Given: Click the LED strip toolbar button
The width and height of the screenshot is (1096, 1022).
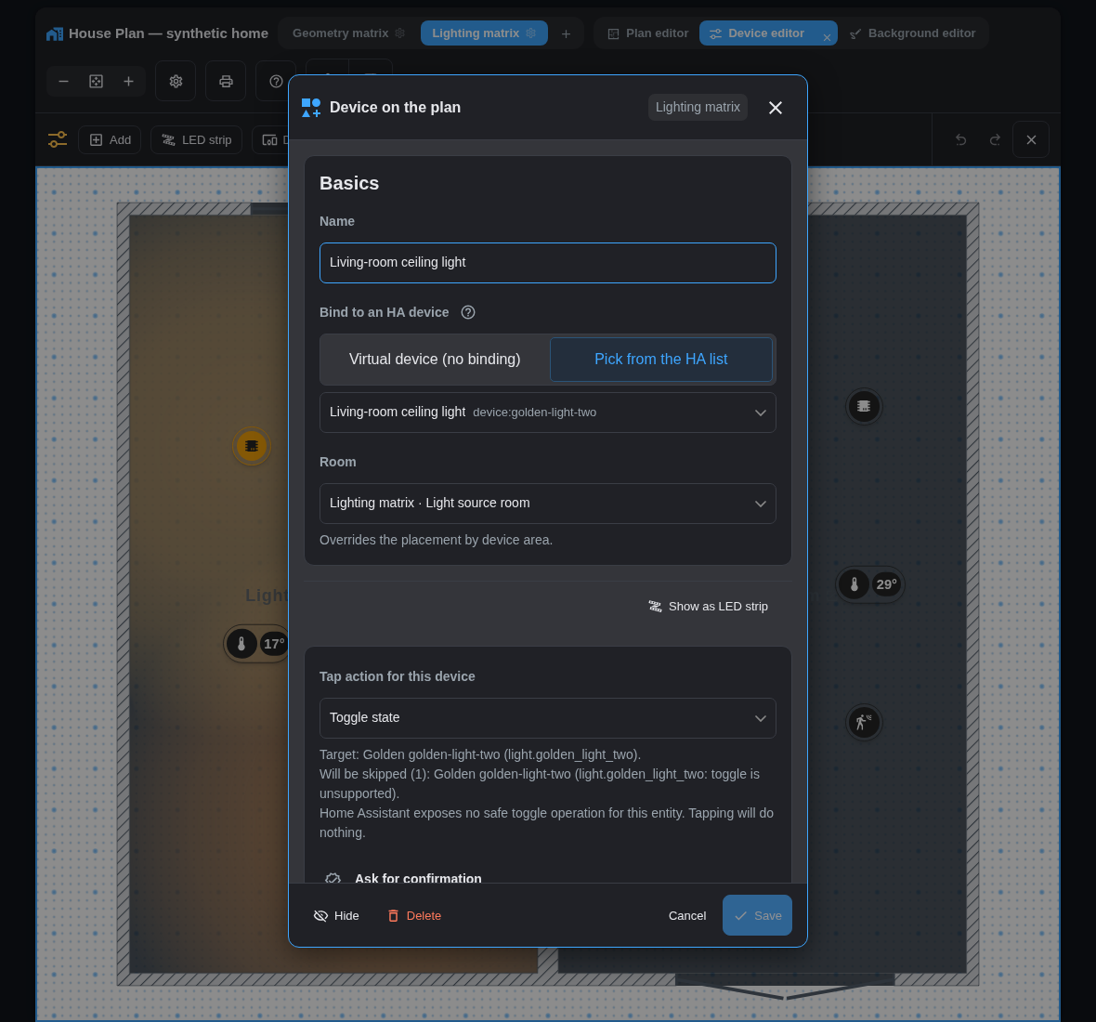Looking at the screenshot, I should pyautogui.click(x=196, y=139).
